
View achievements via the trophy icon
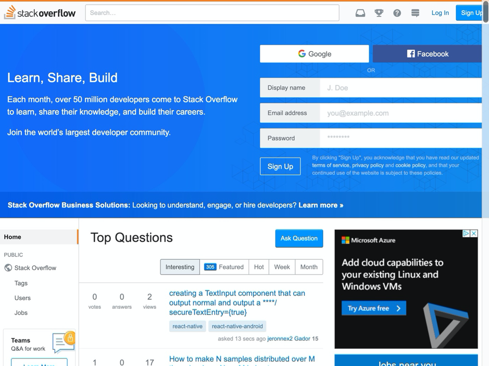pos(378,12)
